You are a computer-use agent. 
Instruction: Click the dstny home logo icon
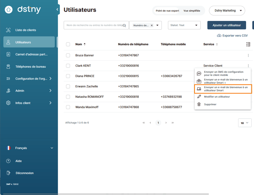9,10
